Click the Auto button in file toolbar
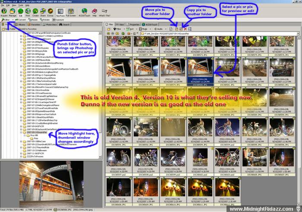This screenshot has height=212, width=302. 158,29
